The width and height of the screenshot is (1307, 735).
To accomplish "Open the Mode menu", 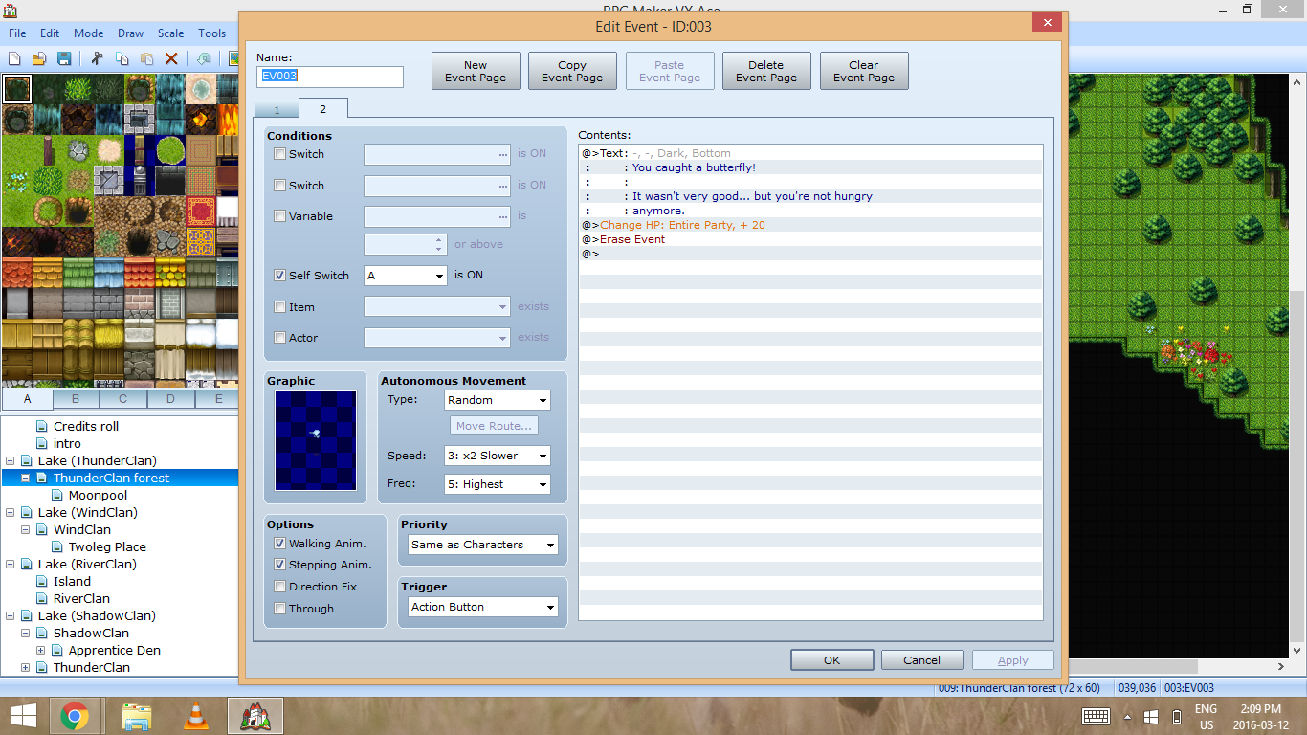I will coord(88,33).
